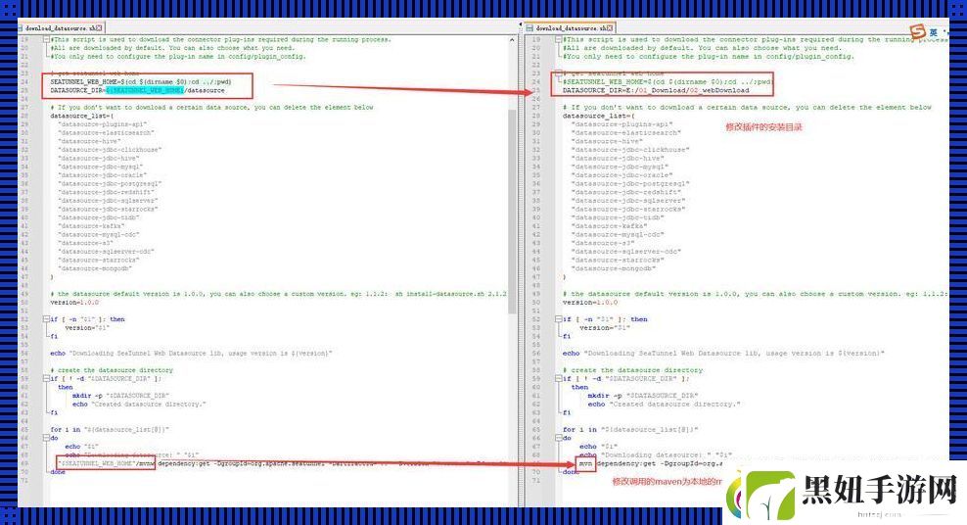Viewport: 967px width, 525px height.
Task: Click "datasource-jdbc-tidb" in right pane
Action: click(619, 217)
